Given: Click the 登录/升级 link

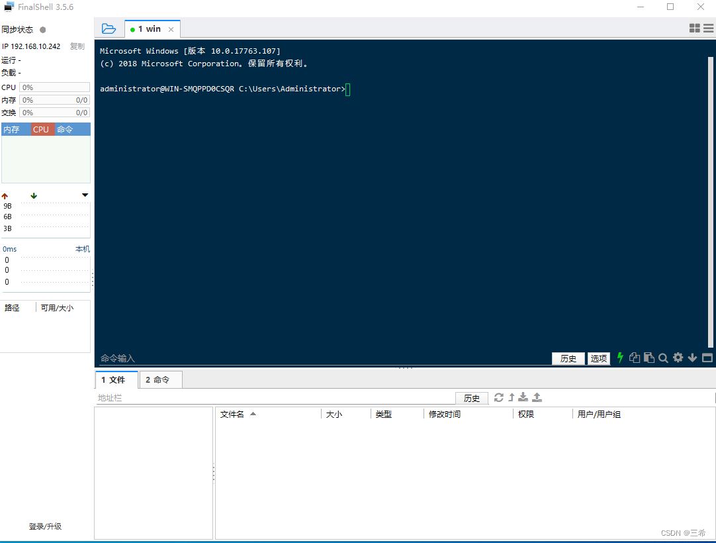Looking at the screenshot, I should 44,526.
